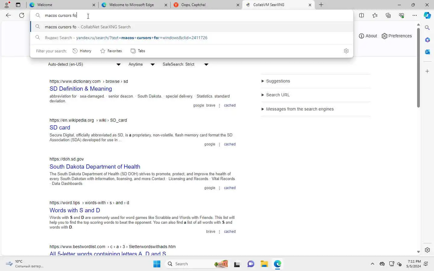Select the CollabVM SearXNG tab
The height and width of the screenshot is (271, 434).
(x=279, y=5)
